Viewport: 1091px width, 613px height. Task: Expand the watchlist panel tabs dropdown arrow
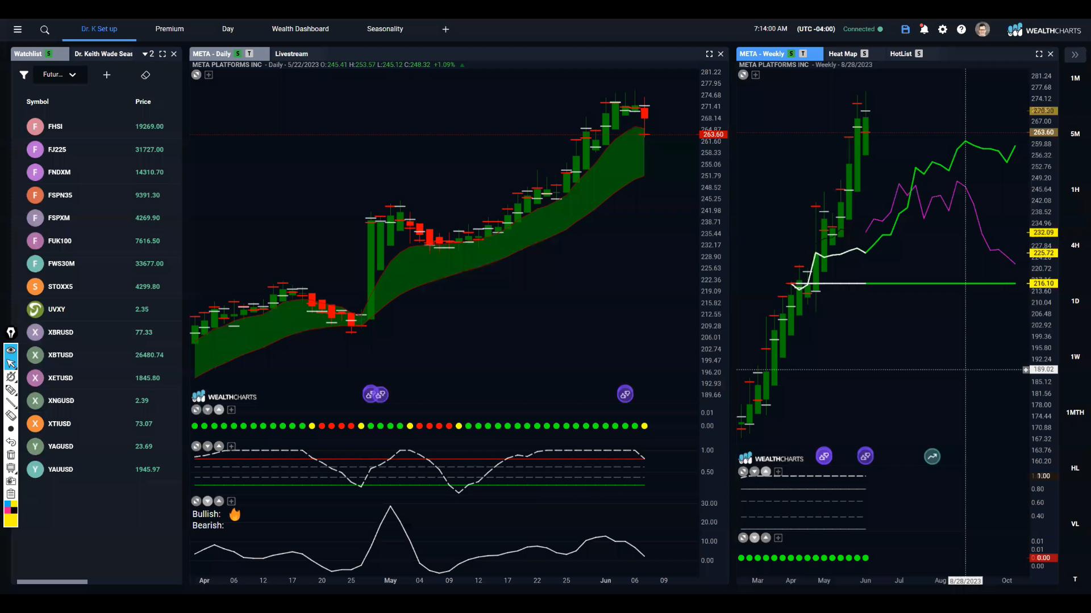pyautogui.click(x=145, y=54)
